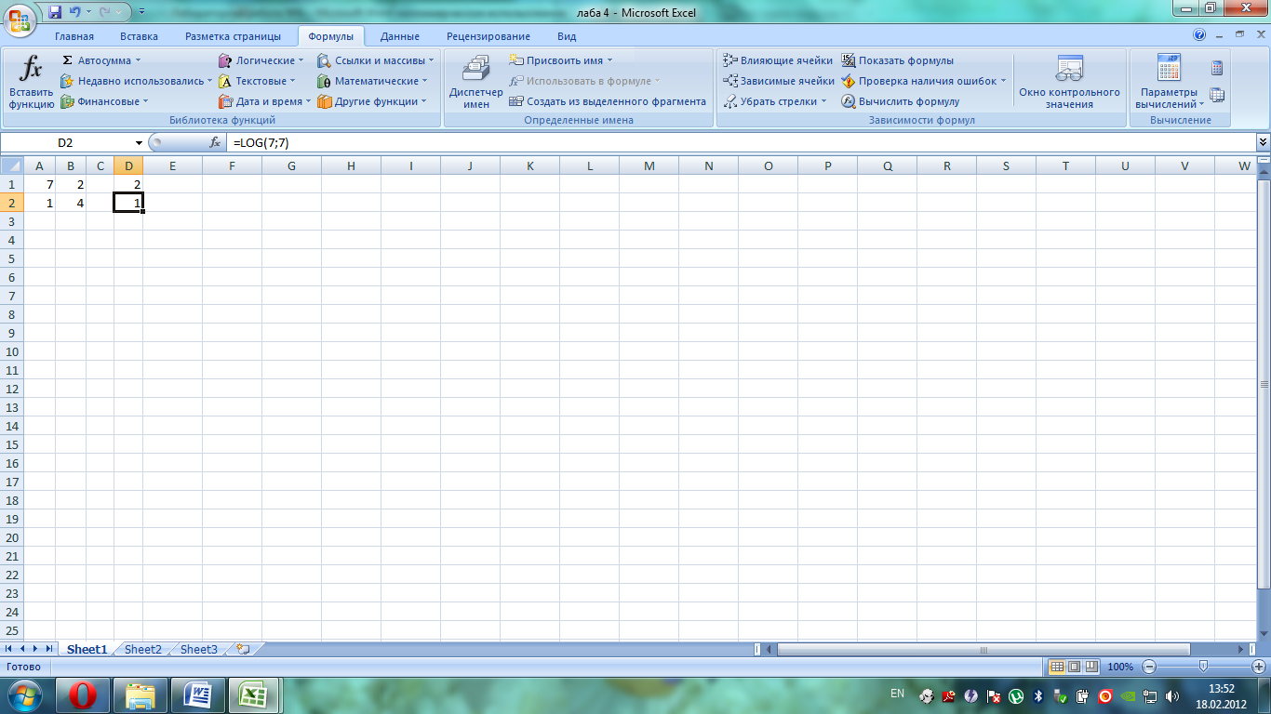Image resolution: width=1271 pixels, height=714 pixels.
Task: Open Sheet2 worksheet tab
Action: tap(143, 650)
